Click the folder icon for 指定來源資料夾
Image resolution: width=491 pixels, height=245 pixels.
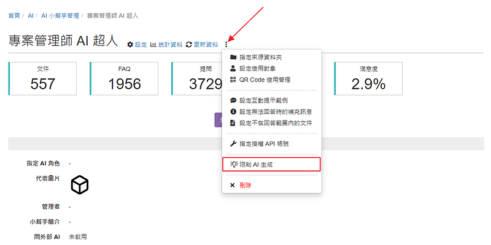click(233, 58)
